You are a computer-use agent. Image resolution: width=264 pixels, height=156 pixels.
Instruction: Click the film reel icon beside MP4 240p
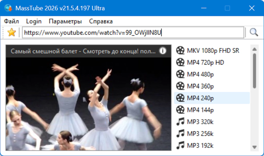click(x=180, y=98)
